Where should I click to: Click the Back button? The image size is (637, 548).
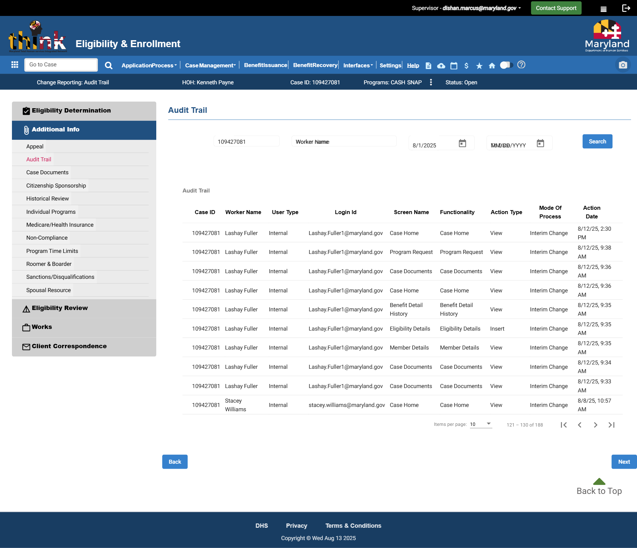[175, 462]
